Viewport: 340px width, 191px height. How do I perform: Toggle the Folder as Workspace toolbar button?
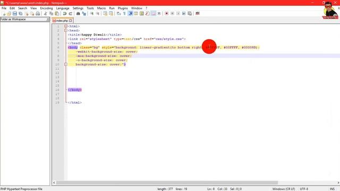pyautogui.click(x=153, y=14)
